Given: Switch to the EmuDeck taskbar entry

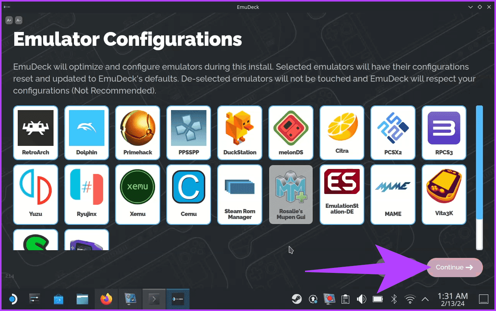Looking at the screenshot, I should (178, 299).
